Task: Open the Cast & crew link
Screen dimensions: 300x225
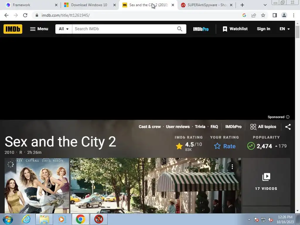Action: pos(150,127)
